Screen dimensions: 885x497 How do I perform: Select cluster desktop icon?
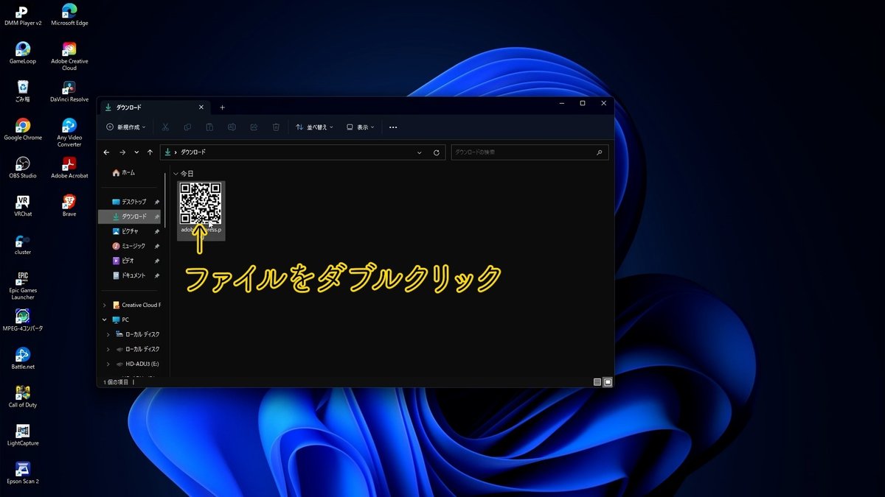pos(23,244)
